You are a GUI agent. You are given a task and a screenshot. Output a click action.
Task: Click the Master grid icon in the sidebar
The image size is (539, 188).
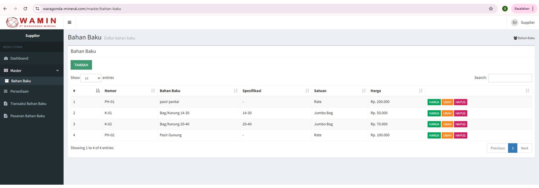6,71
